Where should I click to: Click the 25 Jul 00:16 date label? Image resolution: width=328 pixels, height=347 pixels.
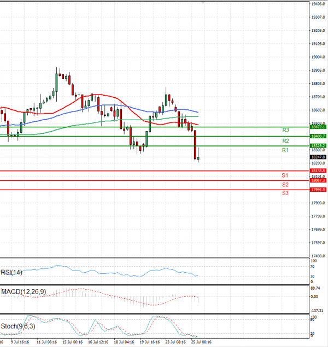[x=201, y=342]
